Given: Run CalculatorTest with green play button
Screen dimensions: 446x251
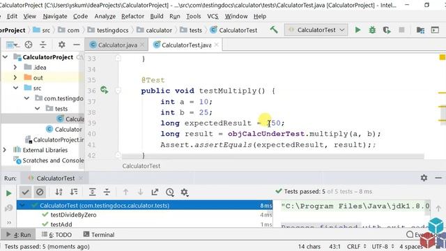Looking at the screenshot, I should (x=357, y=30).
